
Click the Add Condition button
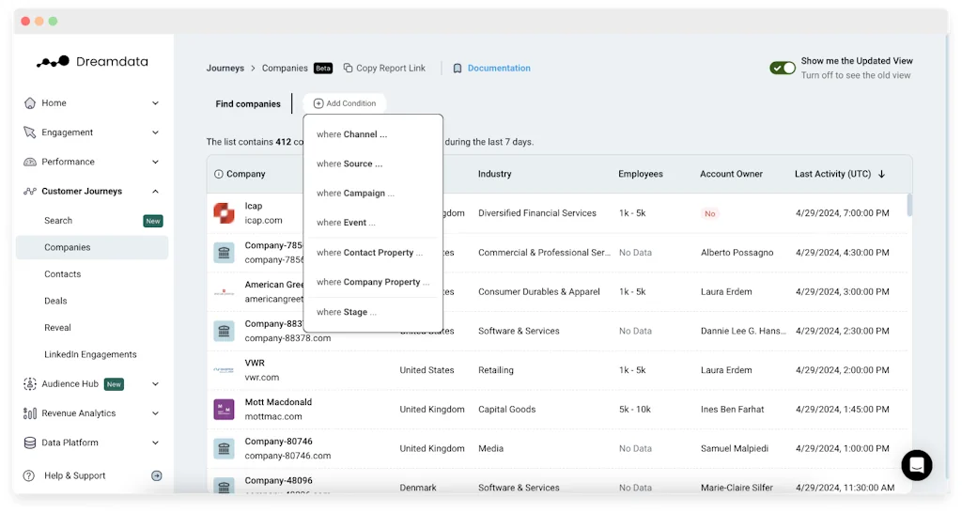pyautogui.click(x=344, y=103)
